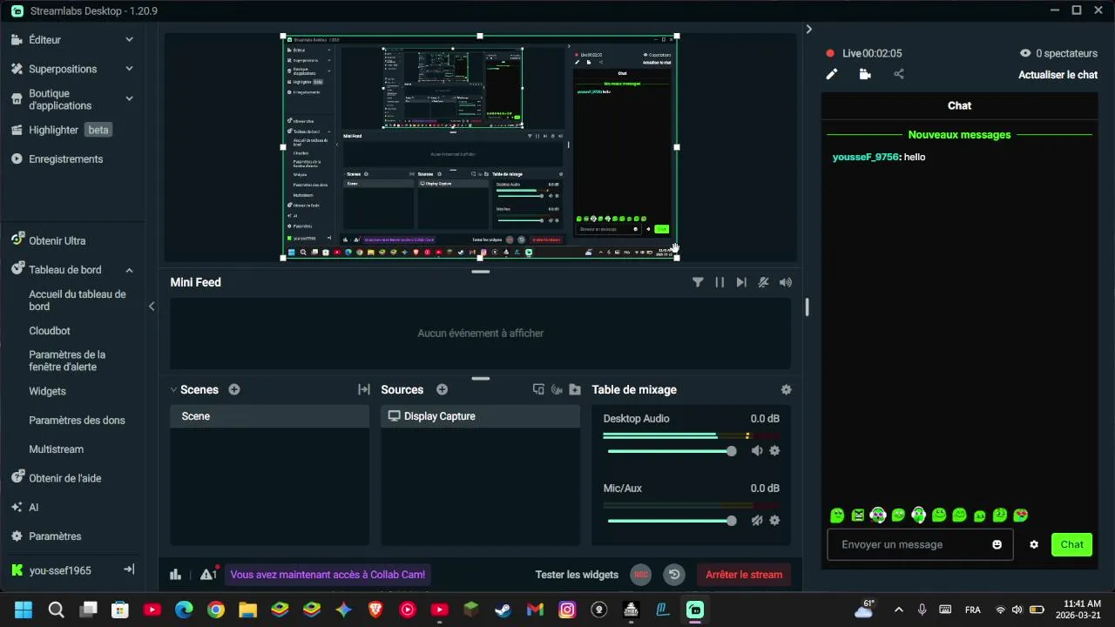Open Widgets in sidebar
The width and height of the screenshot is (1115, 627).
coord(47,391)
